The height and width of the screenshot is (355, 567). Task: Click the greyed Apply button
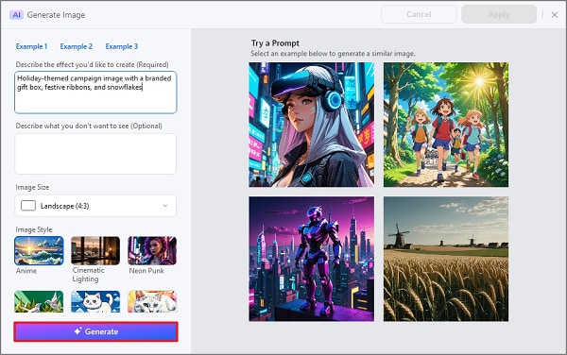pyautogui.click(x=499, y=14)
